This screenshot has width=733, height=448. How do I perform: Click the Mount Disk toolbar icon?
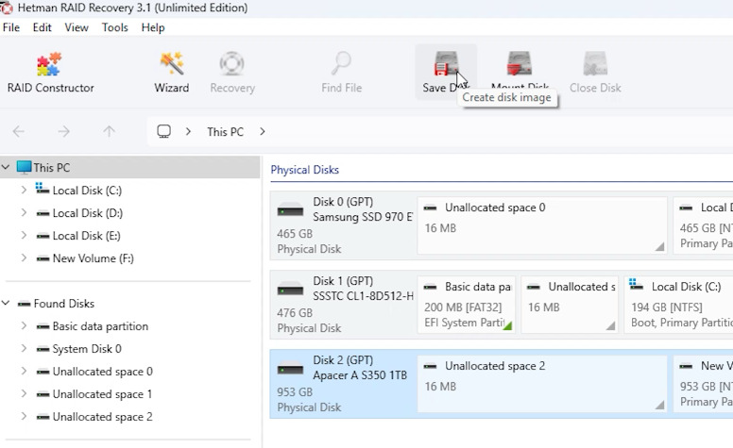coord(520,64)
